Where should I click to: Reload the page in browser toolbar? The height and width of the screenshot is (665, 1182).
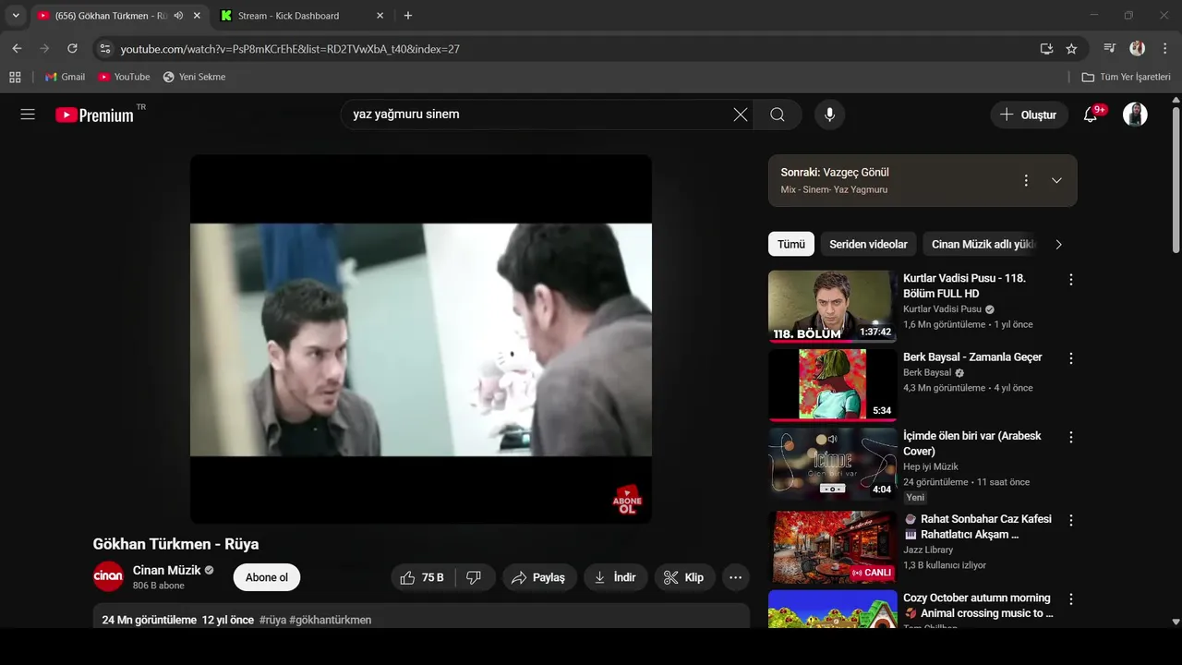coord(72,48)
